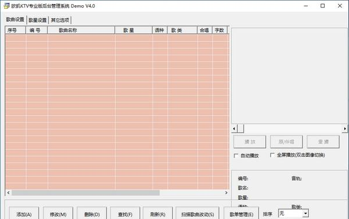Click the preview slider right arrow

click(344, 128)
